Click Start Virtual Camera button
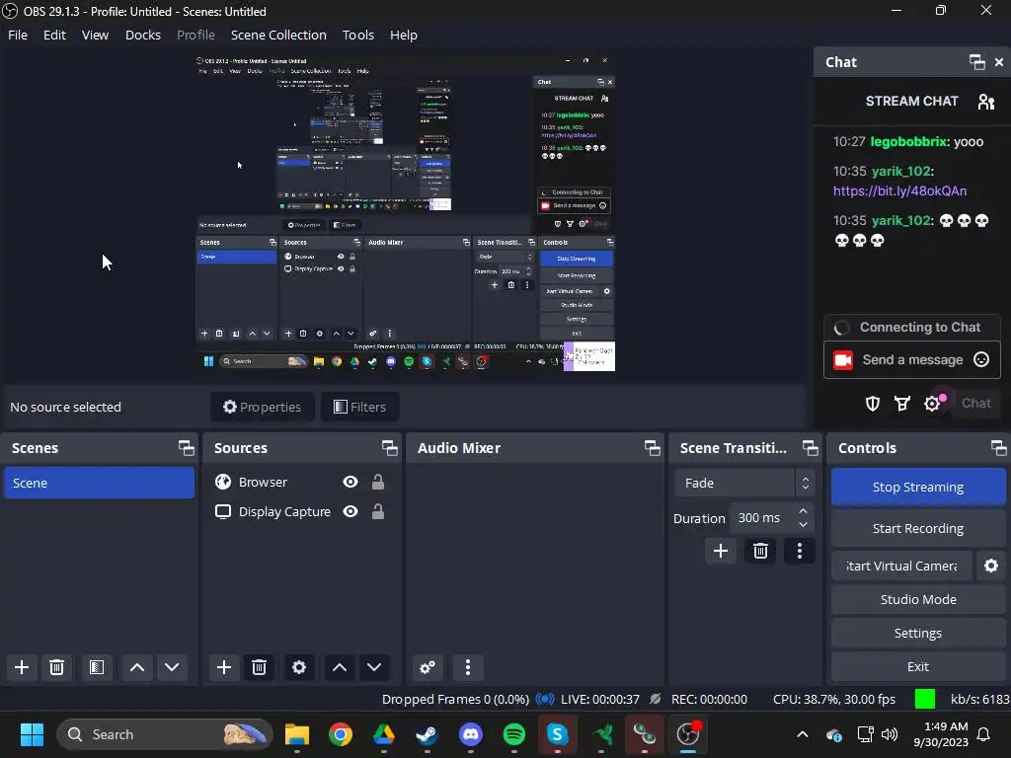The height and width of the screenshot is (758, 1011). click(901, 566)
